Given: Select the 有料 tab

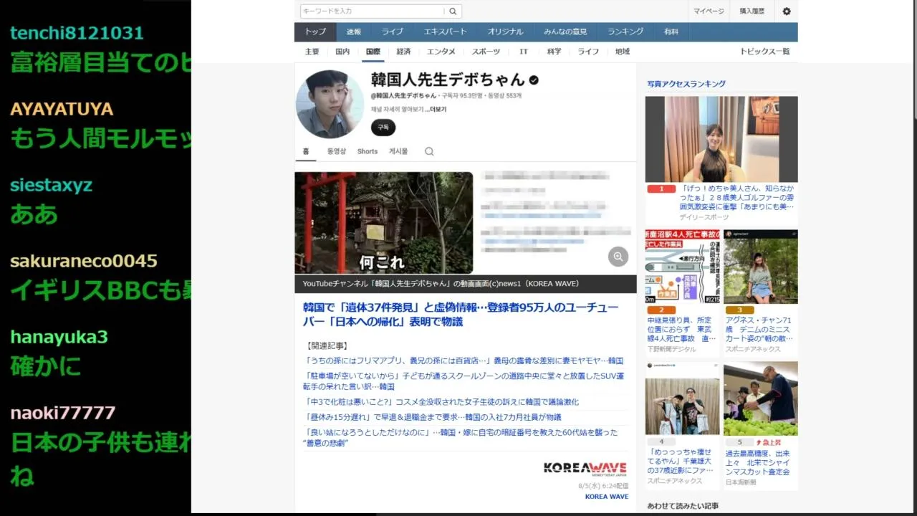Looking at the screenshot, I should (671, 32).
